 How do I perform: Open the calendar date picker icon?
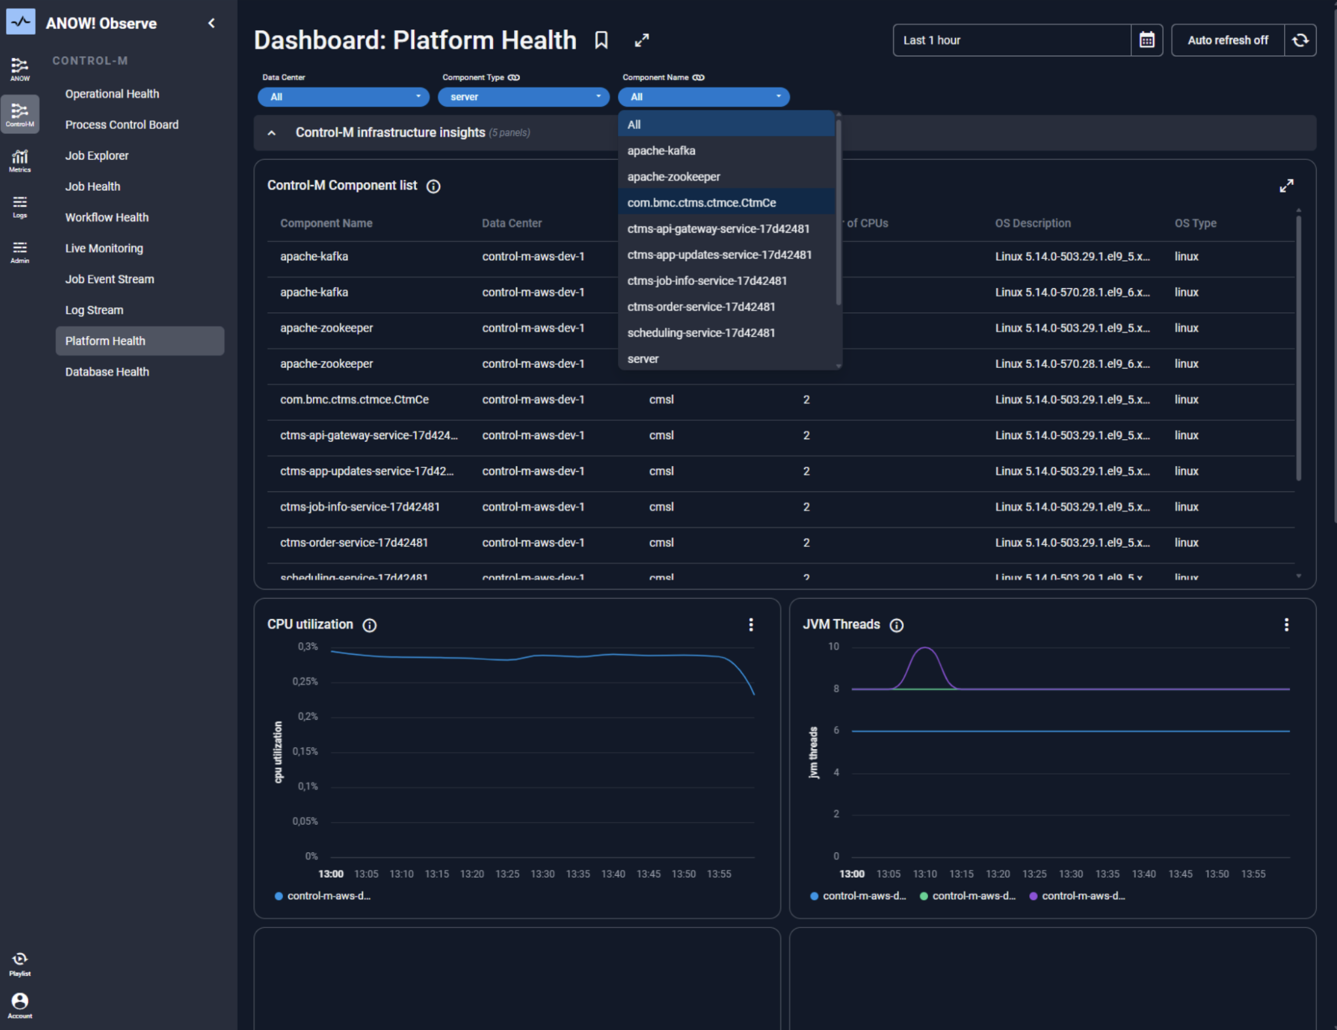[1146, 41]
